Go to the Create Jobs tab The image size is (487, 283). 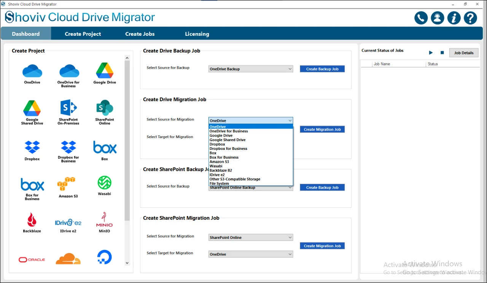pyautogui.click(x=140, y=34)
